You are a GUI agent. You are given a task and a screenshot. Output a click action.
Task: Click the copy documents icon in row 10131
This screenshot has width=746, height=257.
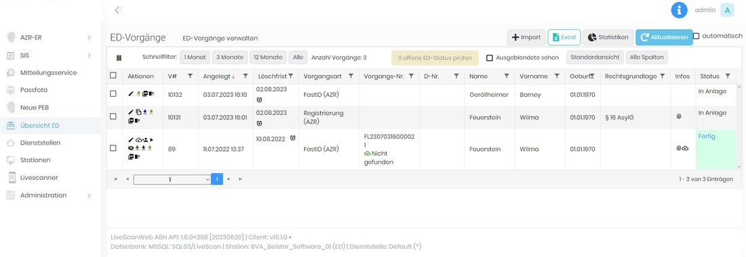pyautogui.click(x=138, y=112)
